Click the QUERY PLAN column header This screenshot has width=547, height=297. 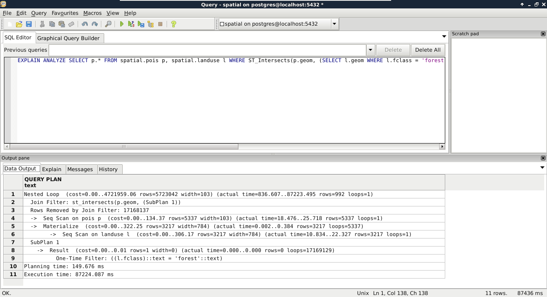click(x=234, y=182)
